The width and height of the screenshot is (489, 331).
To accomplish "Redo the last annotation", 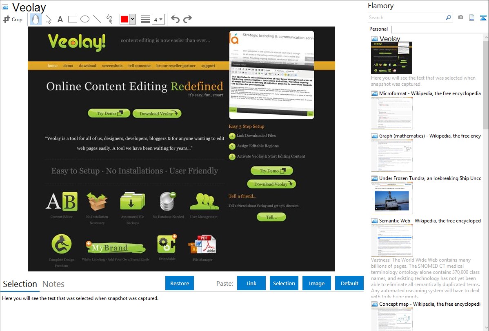I will pyautogui.click(x=187, y=19).
